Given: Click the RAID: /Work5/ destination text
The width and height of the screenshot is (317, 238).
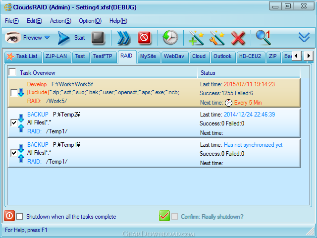Looking at the screenshot, I should point(47,101).
